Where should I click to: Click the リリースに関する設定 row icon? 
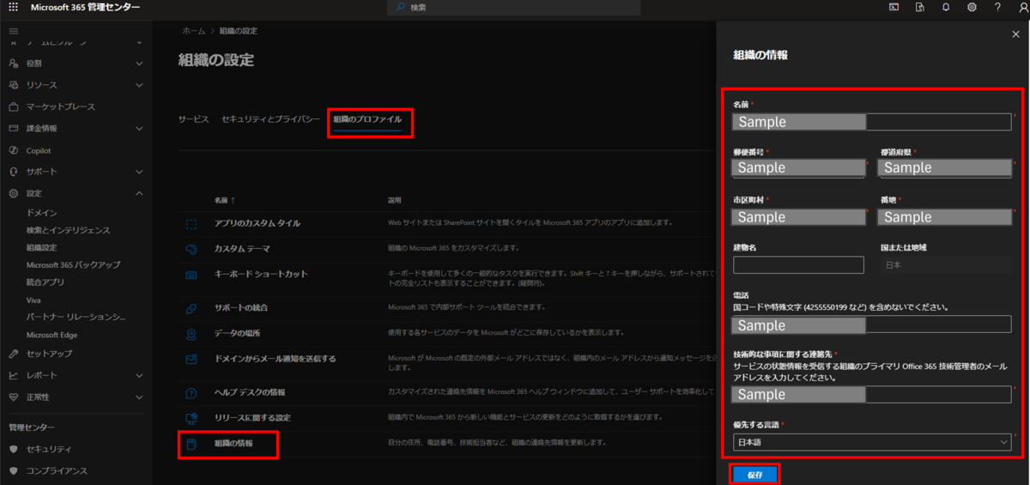click(191, 418)
